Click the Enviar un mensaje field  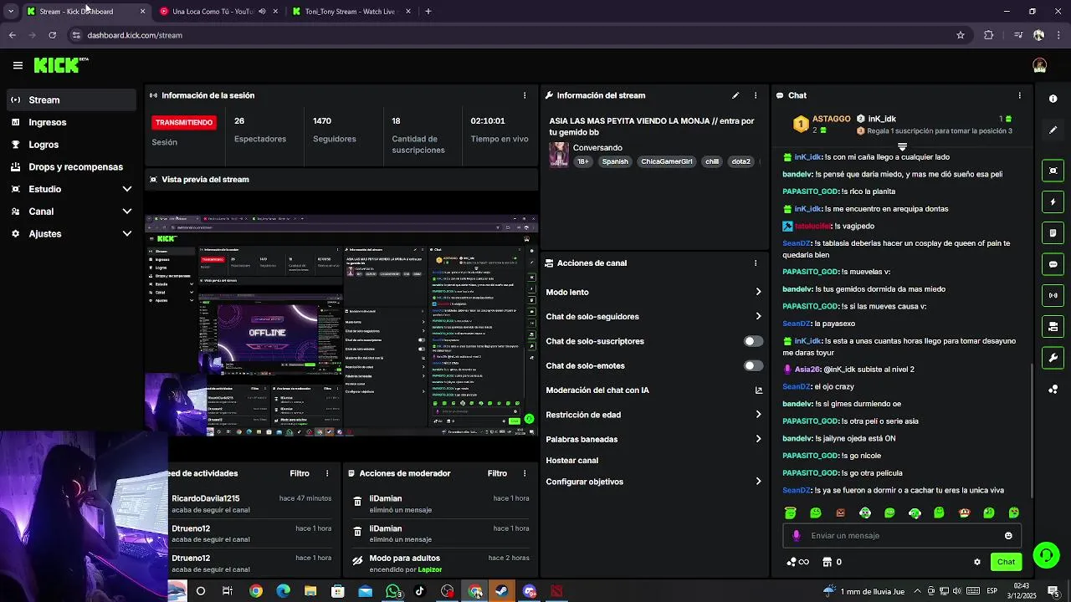click(902, 536)
